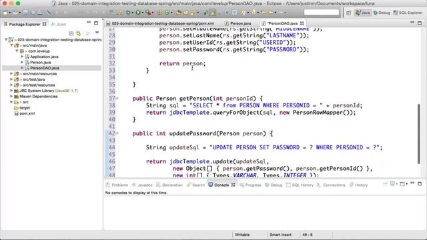Minimize the Console view panel
The width and height of the screenshot is (427, 240).
[412, 183]
